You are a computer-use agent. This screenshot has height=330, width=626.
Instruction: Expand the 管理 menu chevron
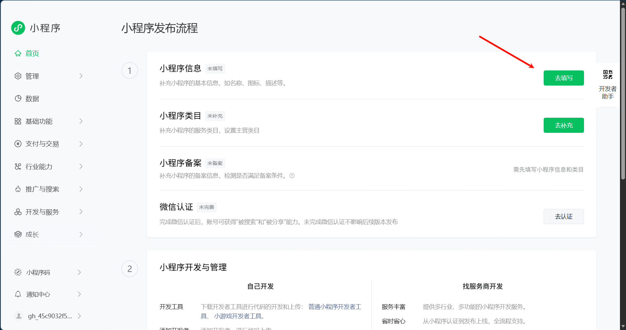81,76
